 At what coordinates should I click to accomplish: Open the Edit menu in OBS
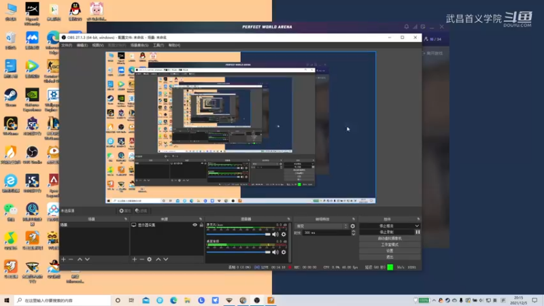[x=82, y=46]
